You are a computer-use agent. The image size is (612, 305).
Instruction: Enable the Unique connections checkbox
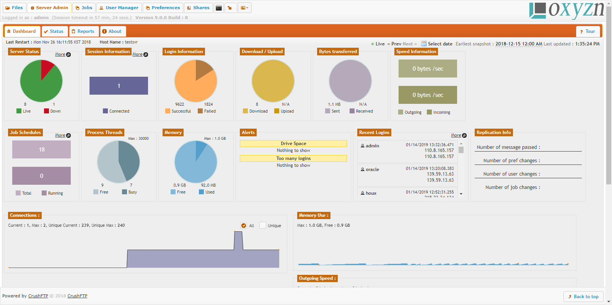263,226
